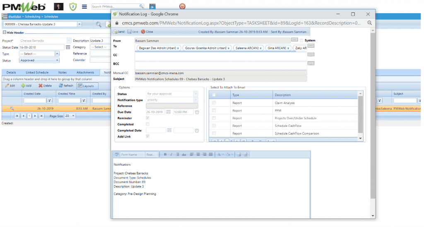Check the PPM report row
Screen dimensions: 424x227
(214, 110)
